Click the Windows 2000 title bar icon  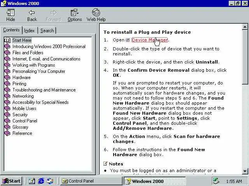point(4,3)
